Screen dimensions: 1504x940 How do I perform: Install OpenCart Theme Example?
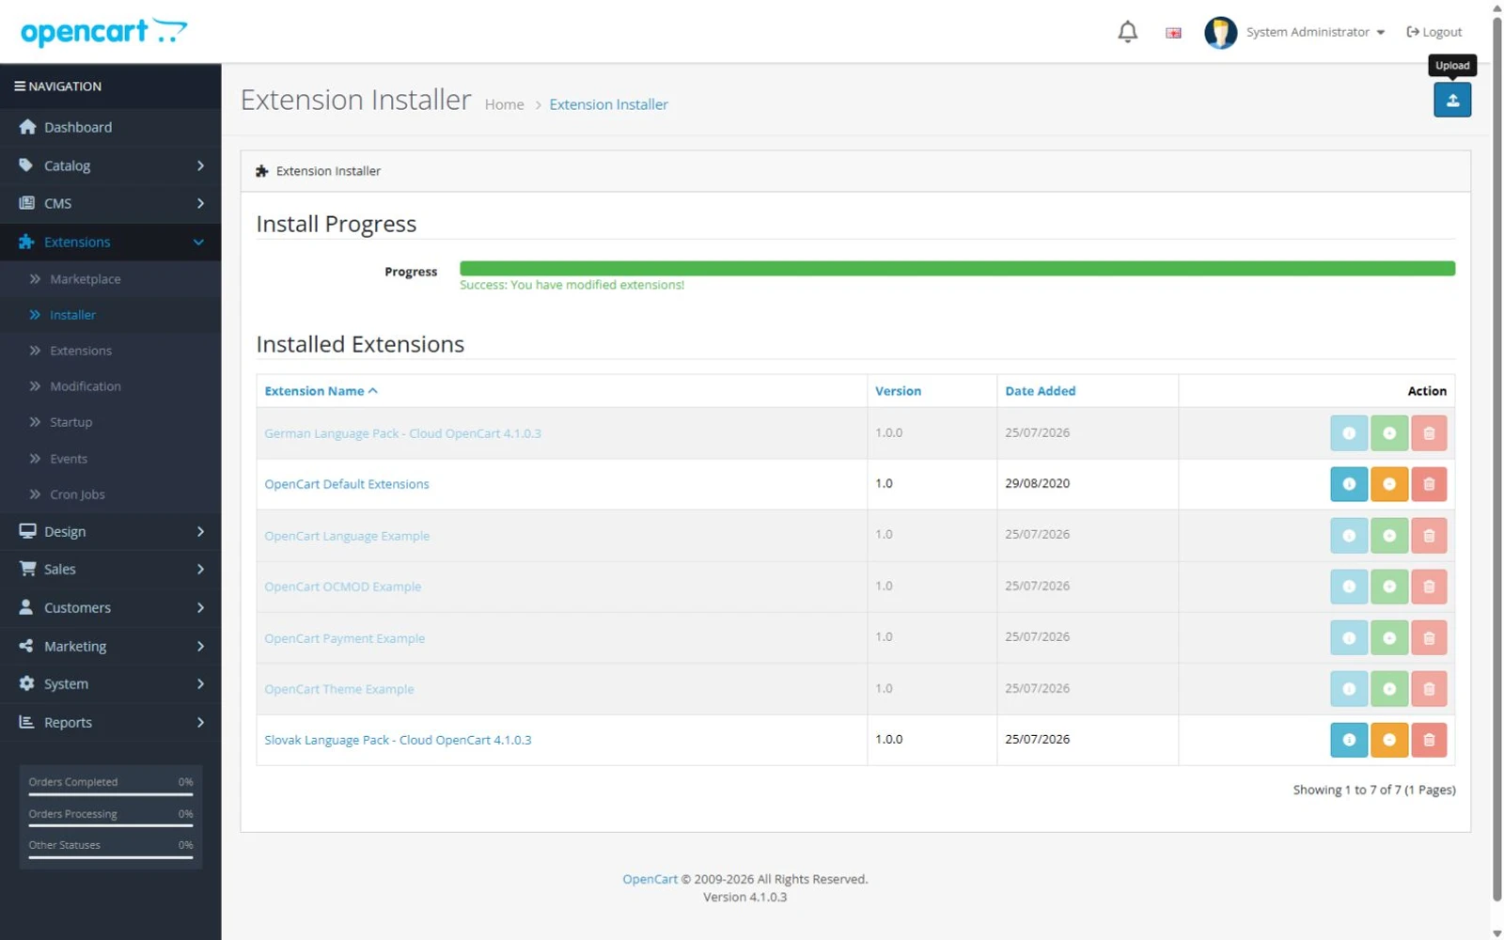tap(1388, 689)
